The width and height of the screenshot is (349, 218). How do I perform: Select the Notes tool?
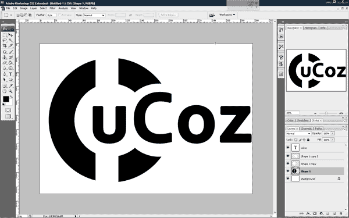(5, 85)
